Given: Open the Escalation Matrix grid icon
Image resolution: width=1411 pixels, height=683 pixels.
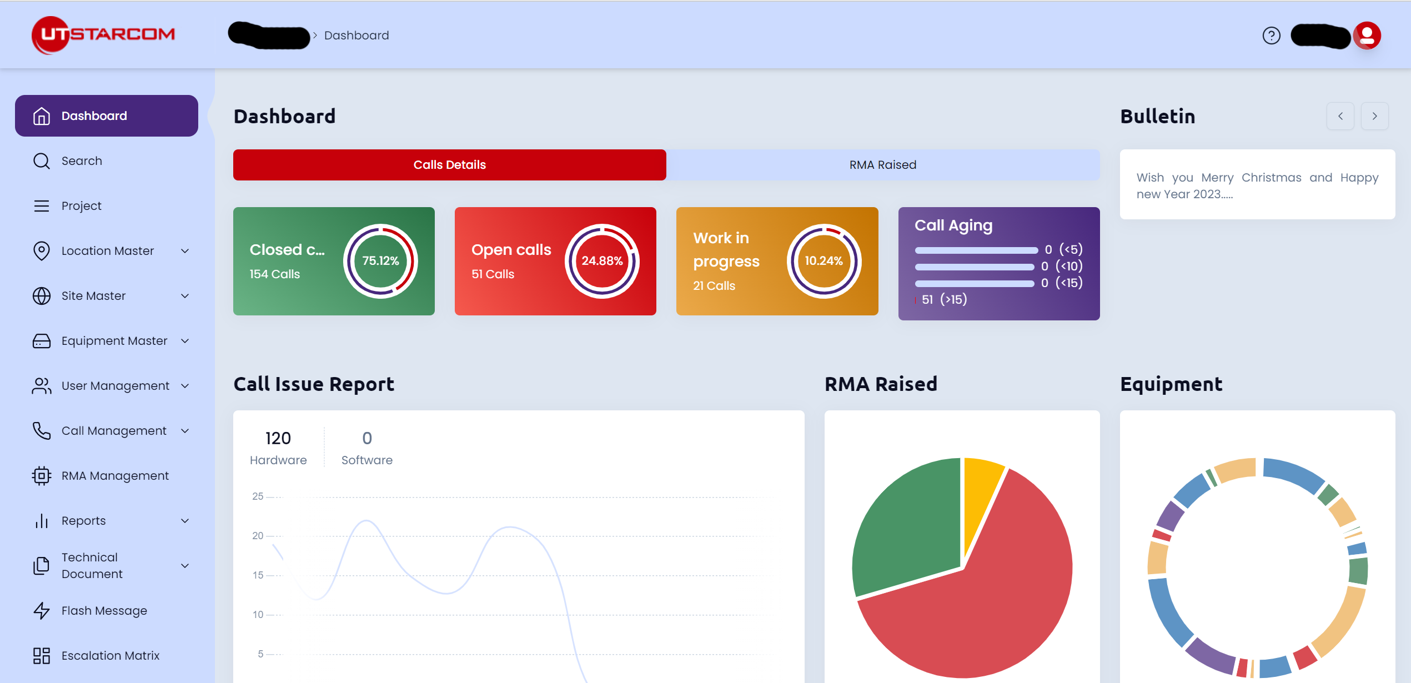Looking at the screenshot, I should (42, 656).
